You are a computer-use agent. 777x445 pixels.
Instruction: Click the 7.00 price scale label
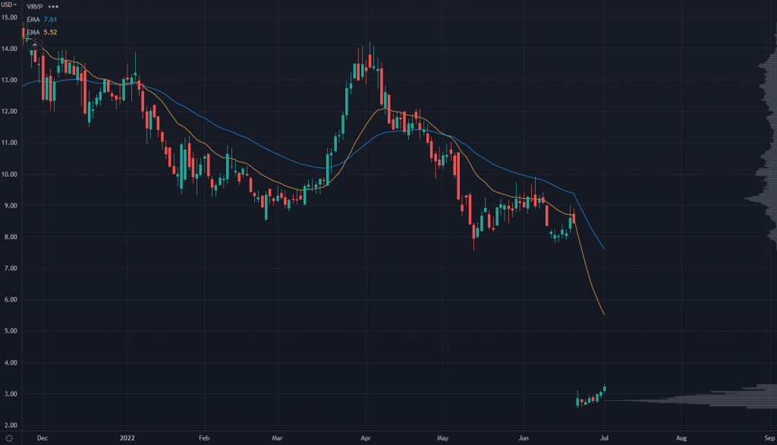11,268
